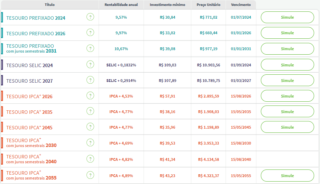Image resolution: width=320 pixels, height=184 pixels.
Task: Simulate the Tesouro IPCA+ 2026 bond
Action: point(287,96)
